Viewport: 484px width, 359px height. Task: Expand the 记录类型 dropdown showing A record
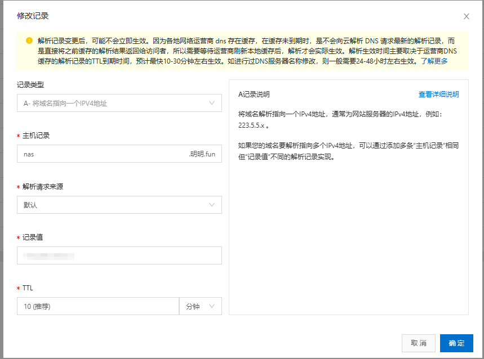[x=119, y=103]
